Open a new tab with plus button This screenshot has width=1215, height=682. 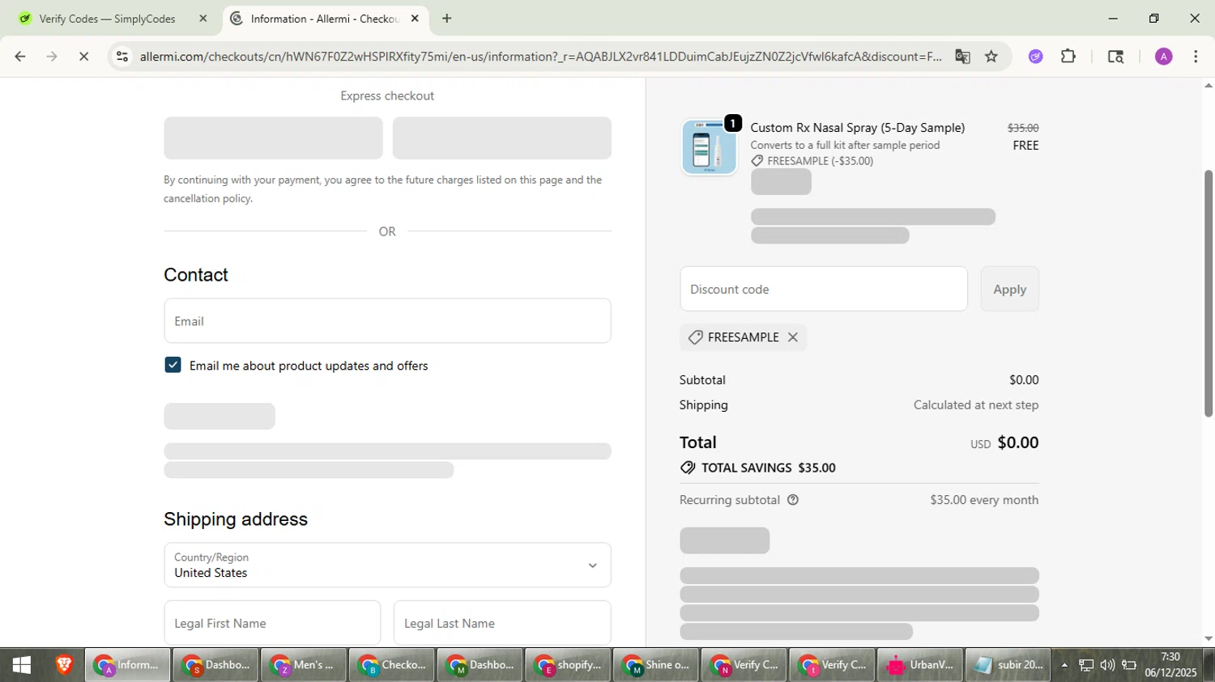pos(447,19)
